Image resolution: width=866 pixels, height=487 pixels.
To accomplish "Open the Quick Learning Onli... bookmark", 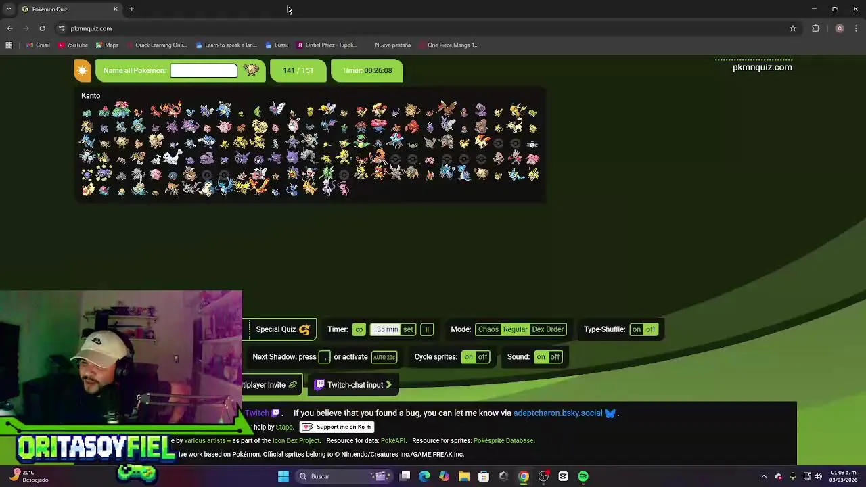I will 156,45.
